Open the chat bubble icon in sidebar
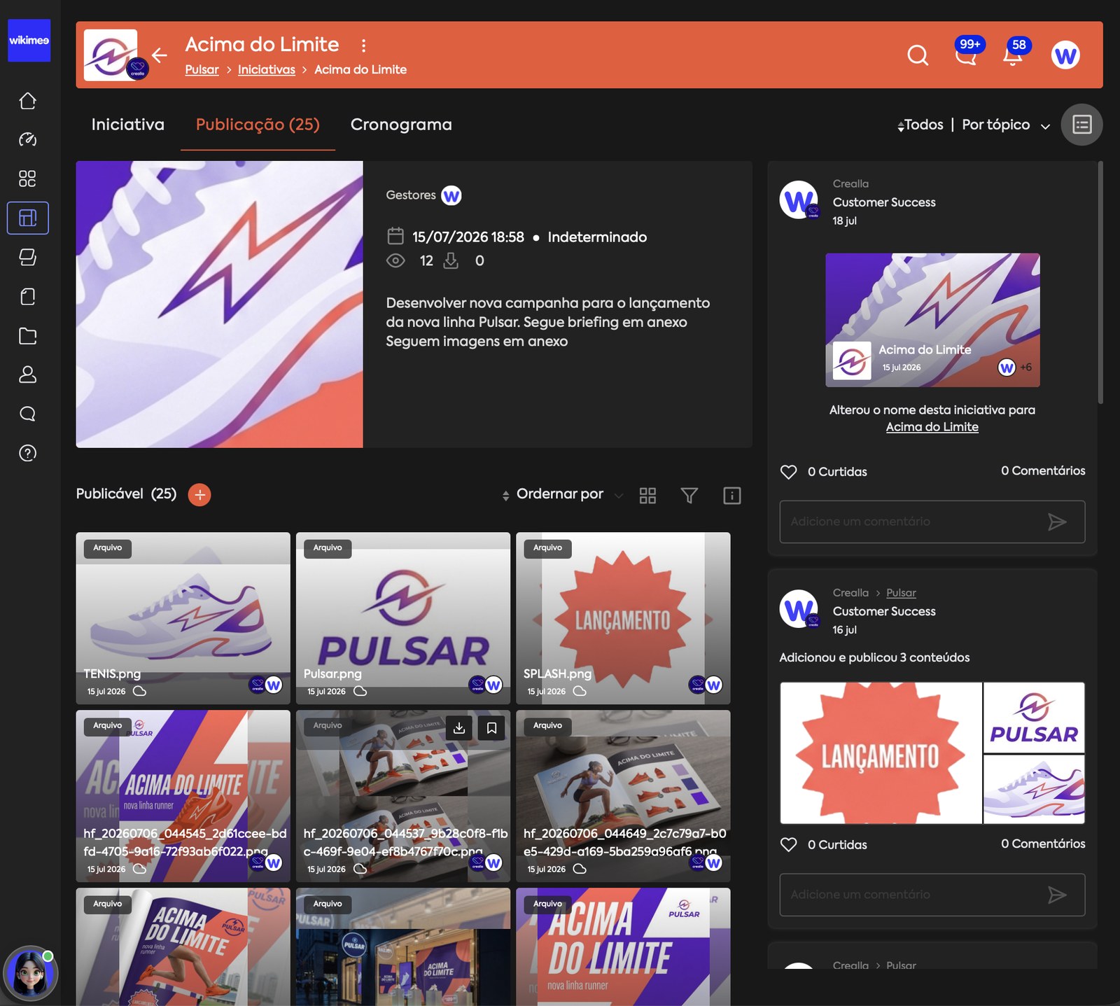The height and width of the screenshot is (1006, 1120). pyautogui.click(x=27, y=414)
